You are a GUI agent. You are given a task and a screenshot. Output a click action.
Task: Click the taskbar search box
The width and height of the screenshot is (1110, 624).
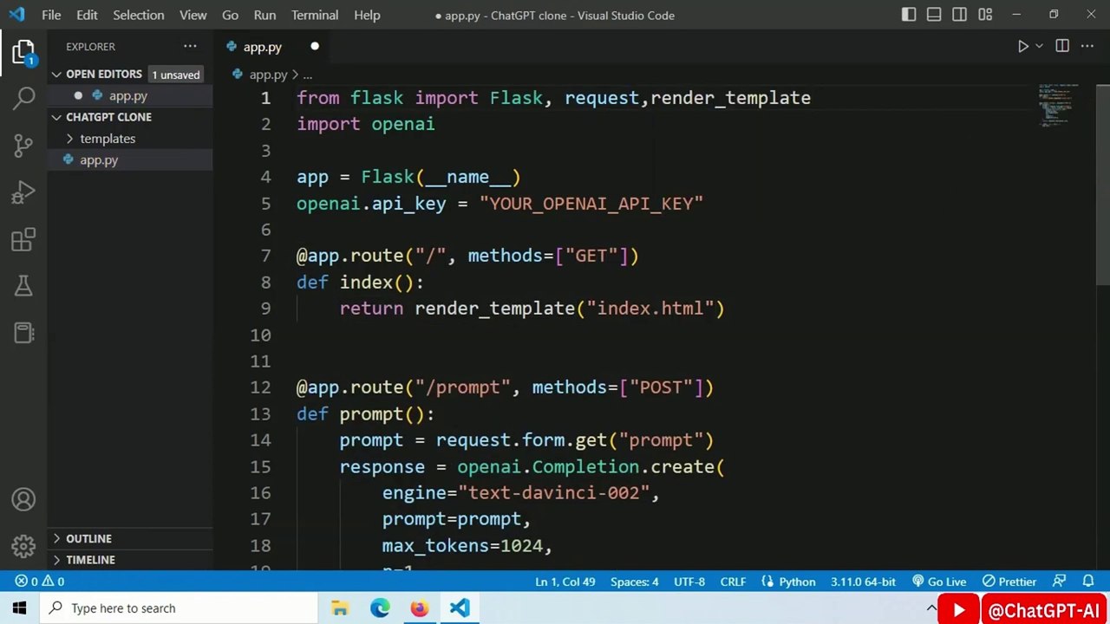180,608
